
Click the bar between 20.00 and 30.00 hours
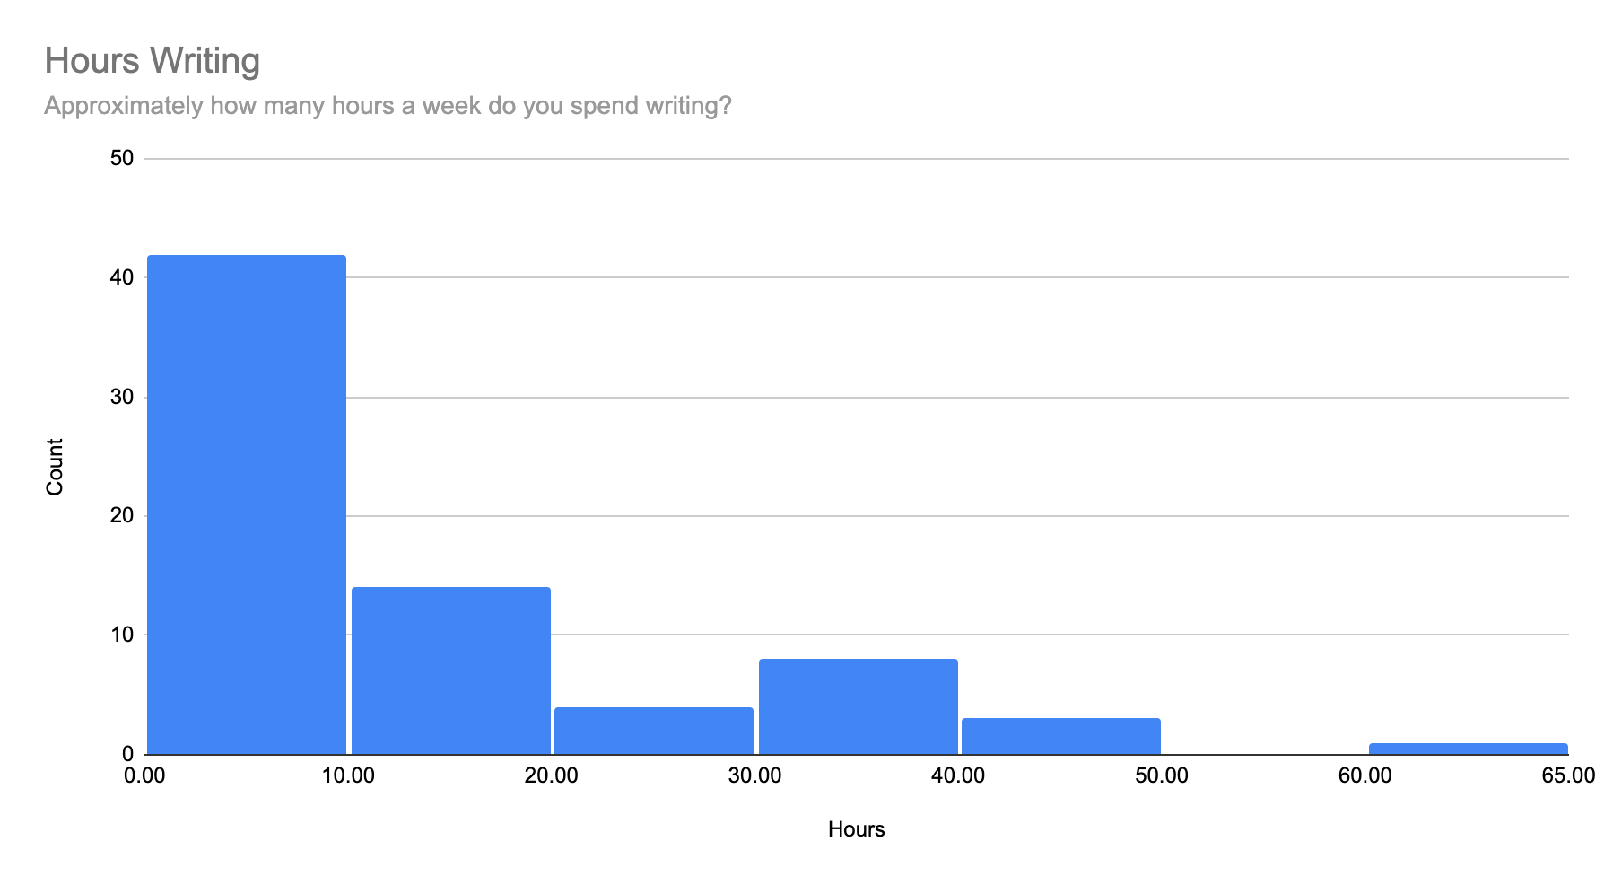(654, 731)
